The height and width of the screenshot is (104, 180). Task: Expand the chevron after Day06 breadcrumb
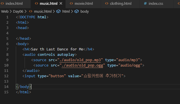point(25,12)
